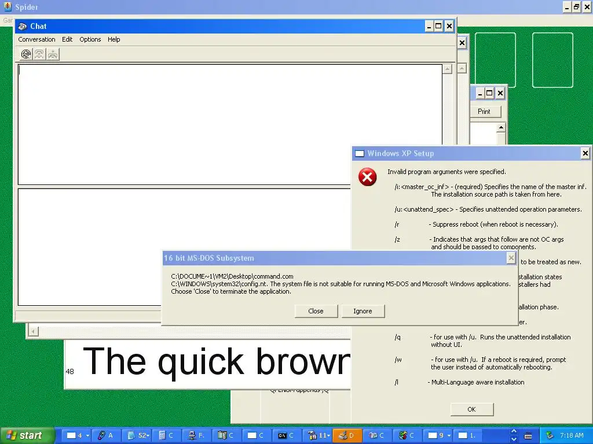Click the Answer call toolbar icon in Chat
This screenshot has width=593, height=444.
pyautogui.click(x=39, y=54)
